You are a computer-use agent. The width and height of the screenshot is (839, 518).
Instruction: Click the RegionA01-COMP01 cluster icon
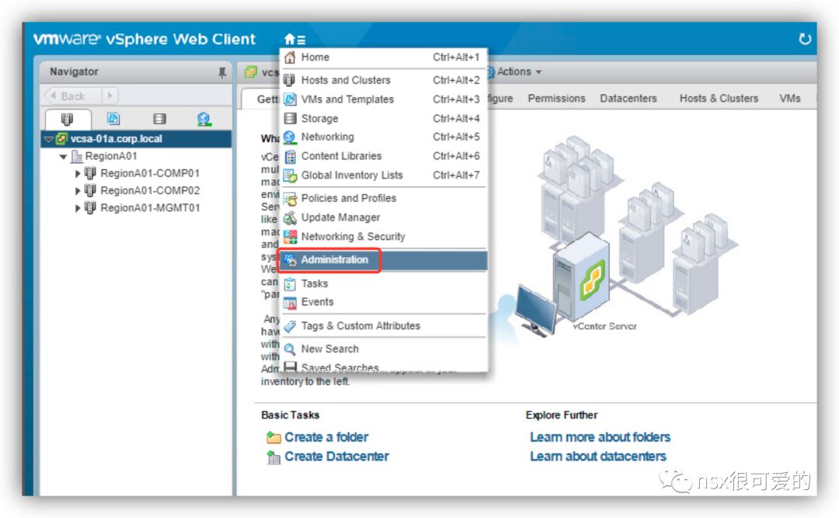(90, 173)
